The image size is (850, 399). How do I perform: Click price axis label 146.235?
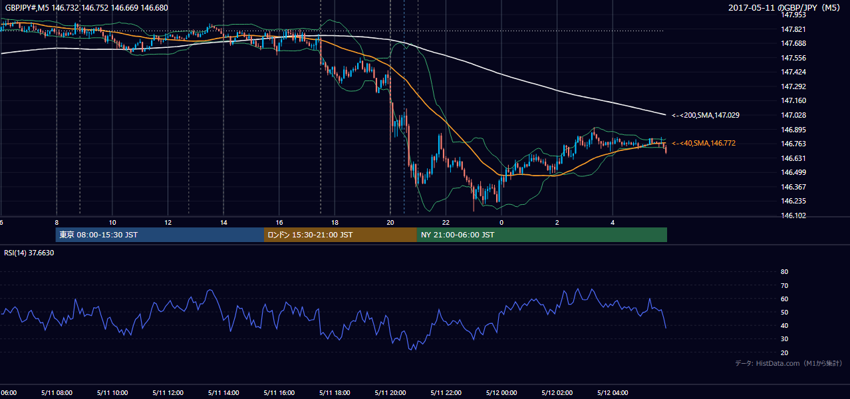coord(793,201)
